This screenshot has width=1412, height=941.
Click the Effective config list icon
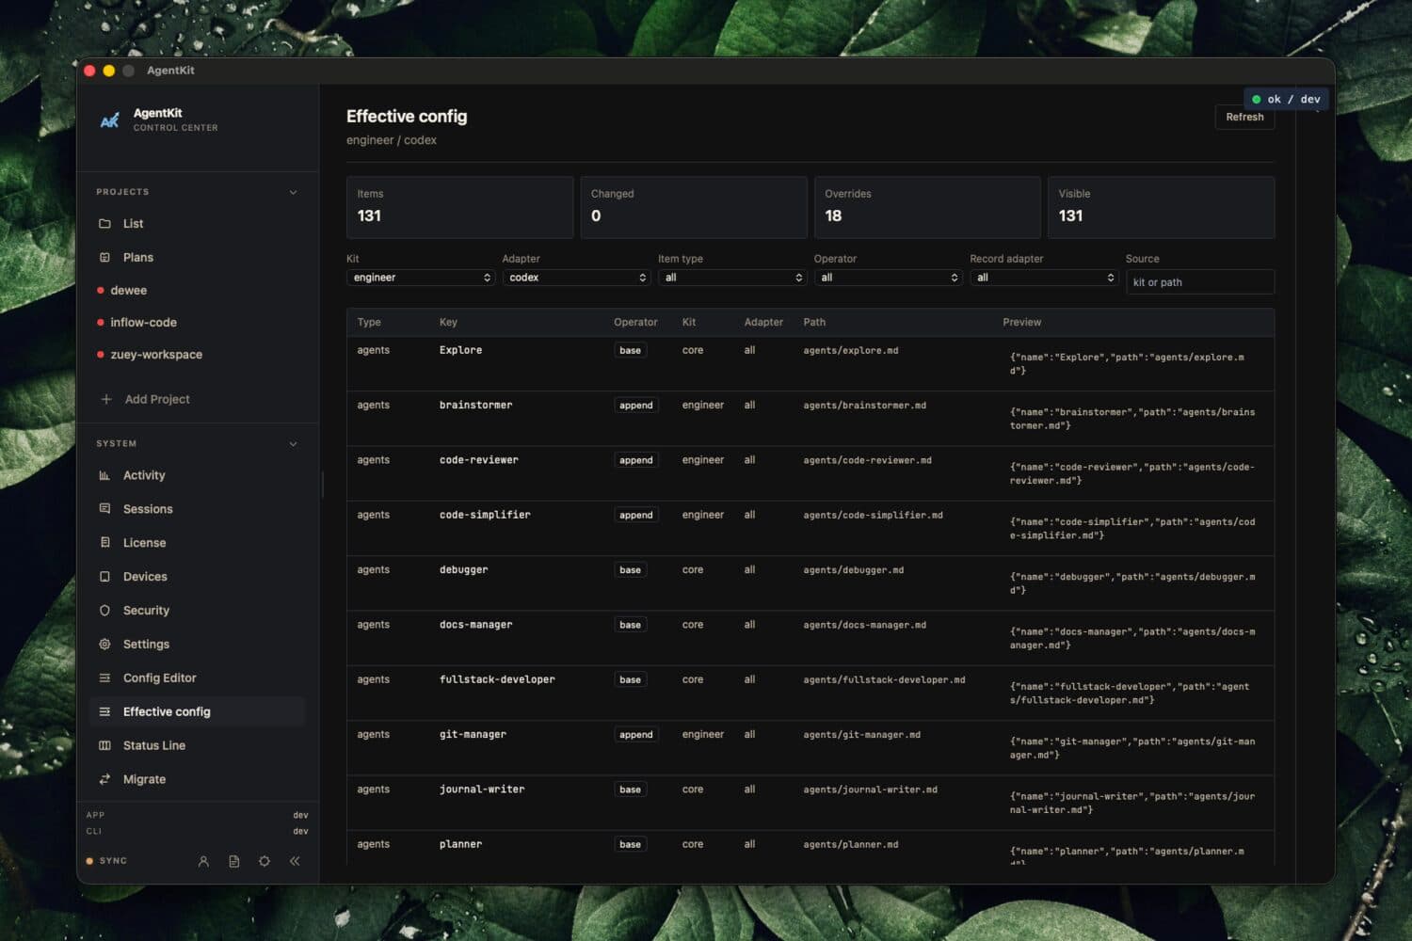pyautogui.click(x=104, y=712)
